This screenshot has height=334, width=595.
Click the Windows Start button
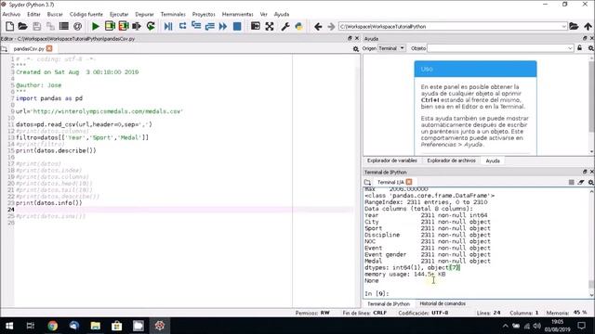9,326
